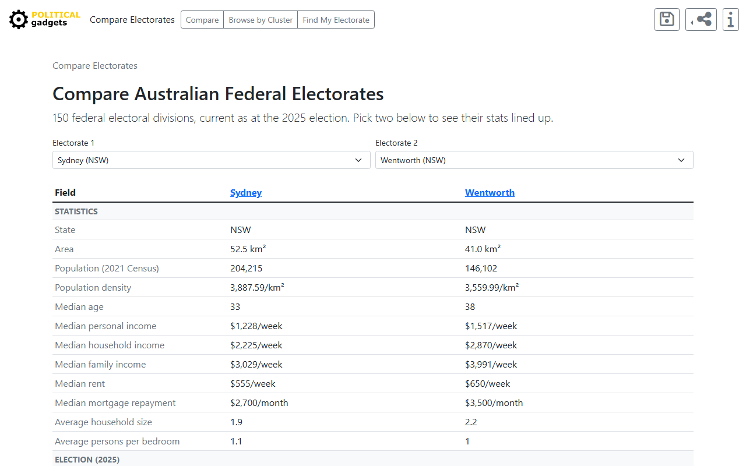This screenshot has width=746, height=466.
Task: Click the Sydney population value 204,215
Action: [247, 269]
